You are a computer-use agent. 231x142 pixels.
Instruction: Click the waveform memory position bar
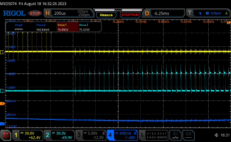(x=118, y=10)
